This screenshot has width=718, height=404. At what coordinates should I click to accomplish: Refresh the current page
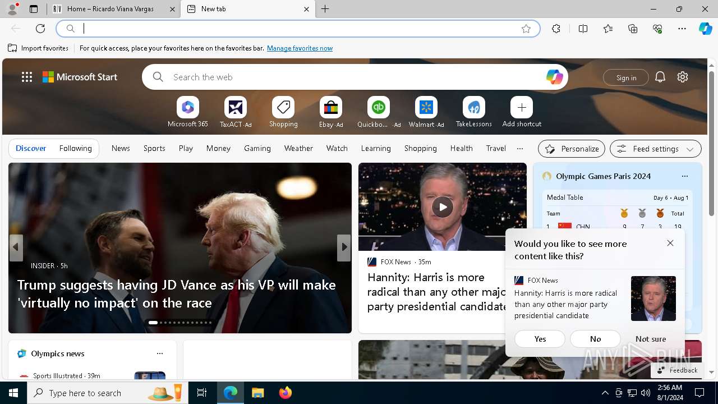click(40, 29)
